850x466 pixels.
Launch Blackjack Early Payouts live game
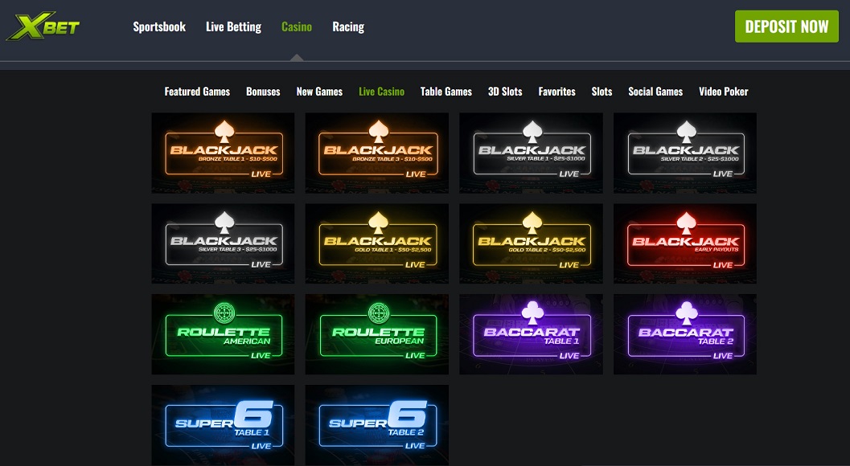coord(684,243)
